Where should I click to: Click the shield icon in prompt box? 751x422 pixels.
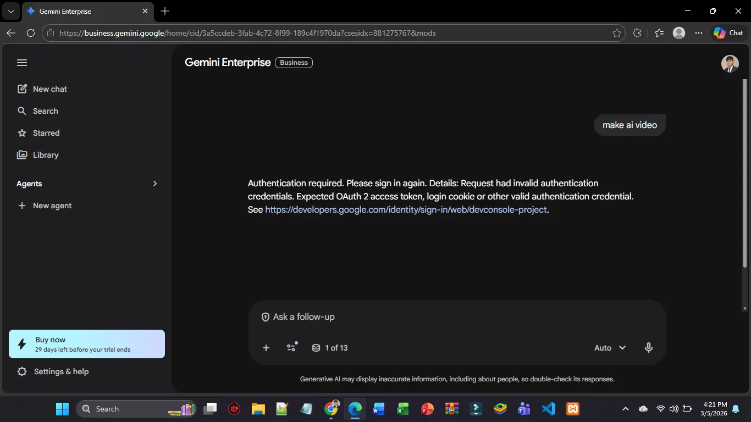click(266, 317)
